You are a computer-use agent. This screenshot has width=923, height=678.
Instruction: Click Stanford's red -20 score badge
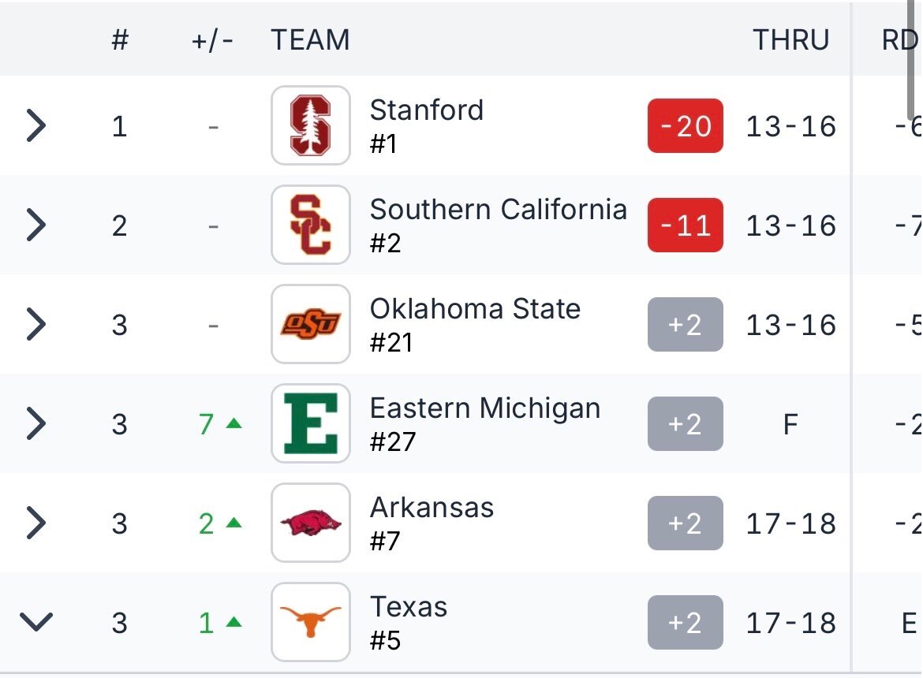(686, 126)
